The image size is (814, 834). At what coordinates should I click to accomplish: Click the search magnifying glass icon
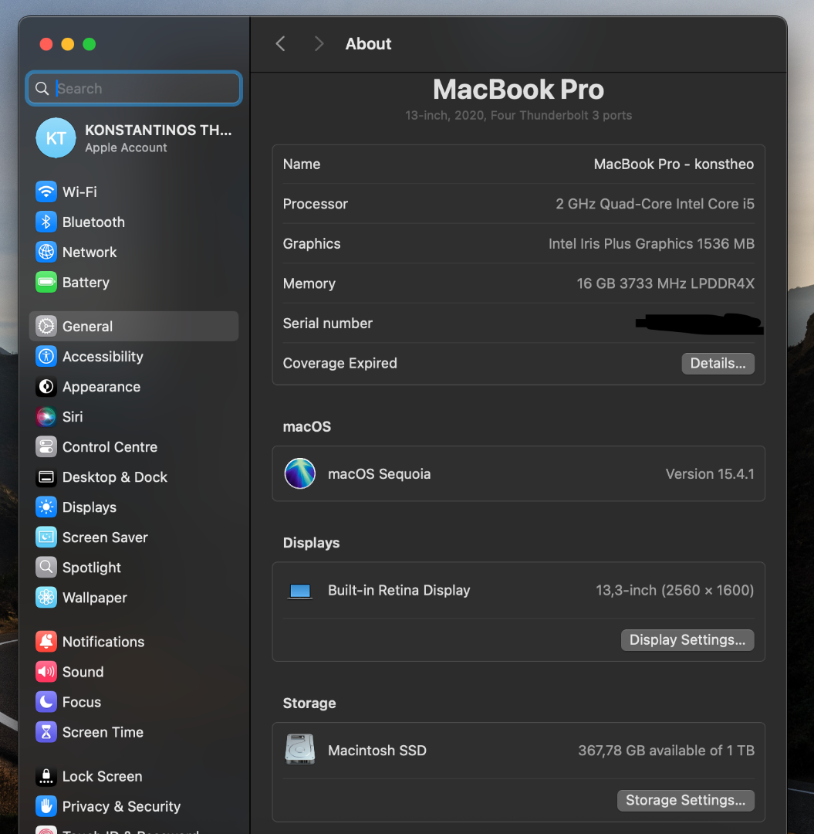click(x=42, y=88)
